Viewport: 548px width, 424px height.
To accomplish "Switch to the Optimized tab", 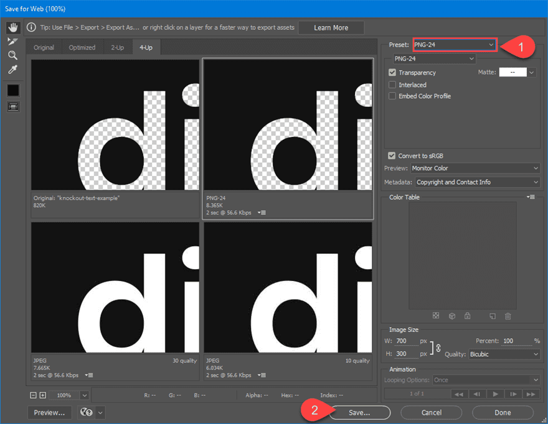I will (x=82, y=48).
